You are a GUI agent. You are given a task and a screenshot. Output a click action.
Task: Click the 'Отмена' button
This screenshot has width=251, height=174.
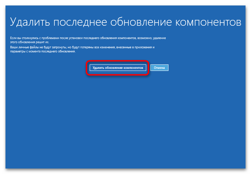(159, 68)
